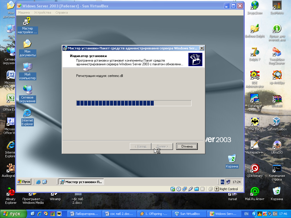Click the RU language indicator in guest tray

point(222,182)
